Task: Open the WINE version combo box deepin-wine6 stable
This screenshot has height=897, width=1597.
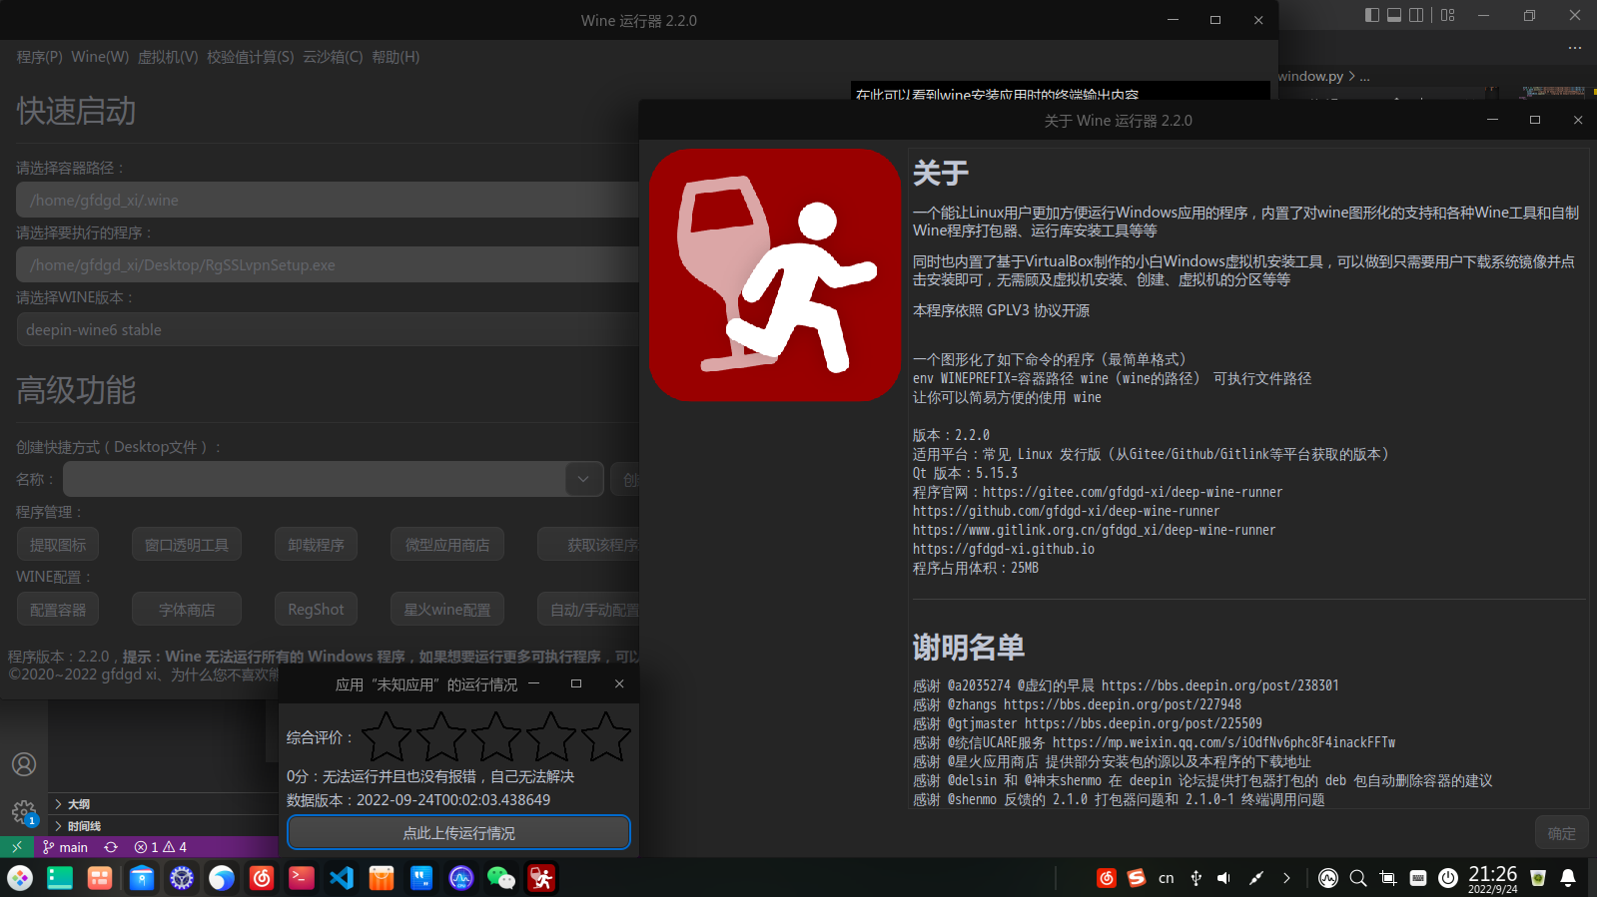Action: coord(328,329)
